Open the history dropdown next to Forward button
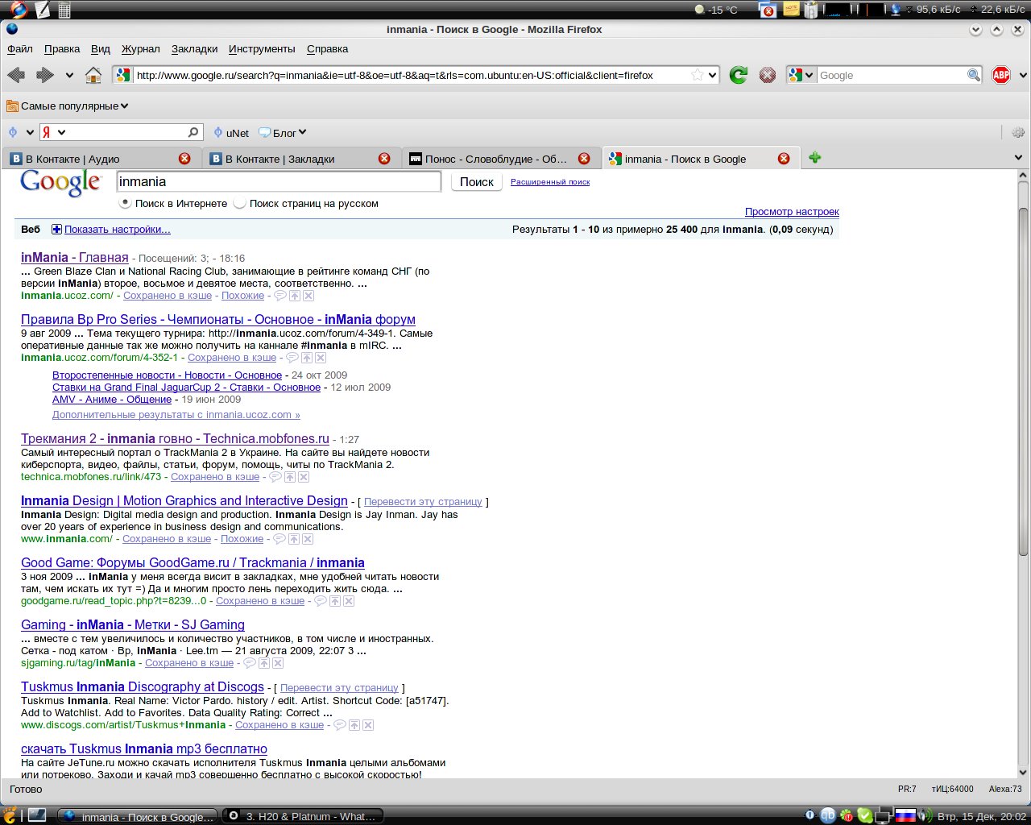 (x=69, y=75)
